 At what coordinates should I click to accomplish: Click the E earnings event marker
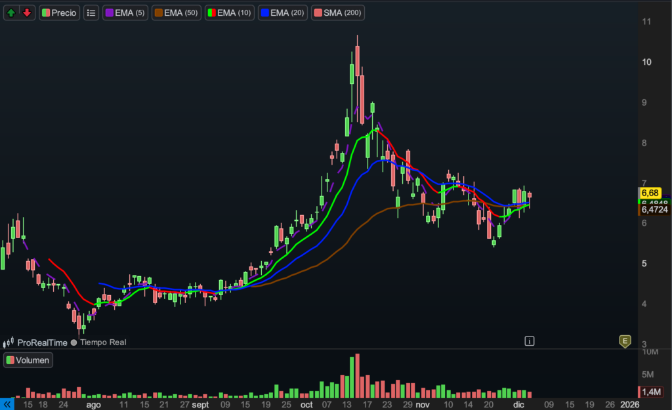pyautogui.click(x=625, y=340)
